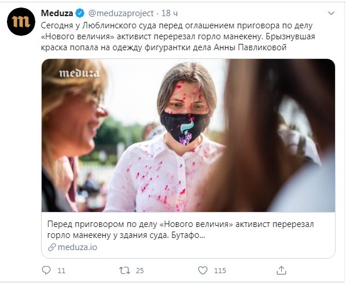Click the tweet text about Люблинского суда
This screenshot has height=283, width=346.
click(x=178, y=36)
